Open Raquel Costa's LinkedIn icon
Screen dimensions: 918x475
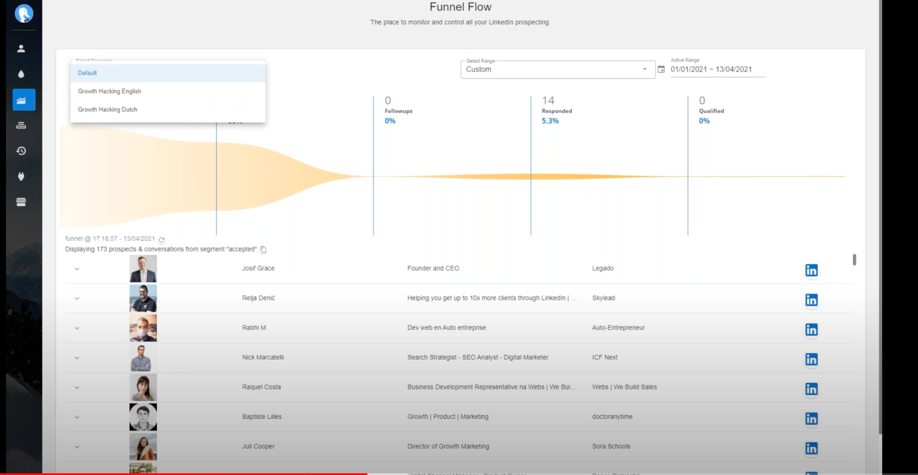click(x=811, y=389)
